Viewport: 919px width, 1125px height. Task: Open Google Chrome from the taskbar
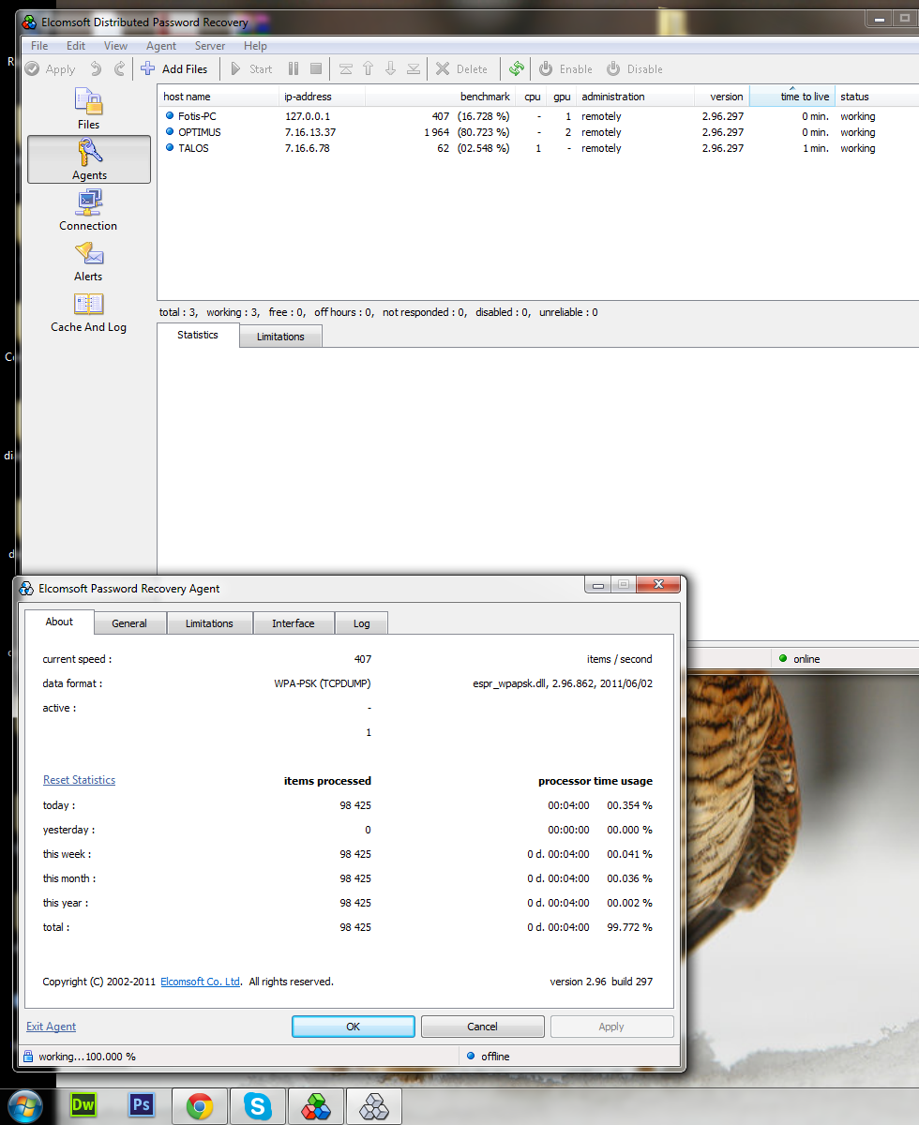coord(200,1106)
